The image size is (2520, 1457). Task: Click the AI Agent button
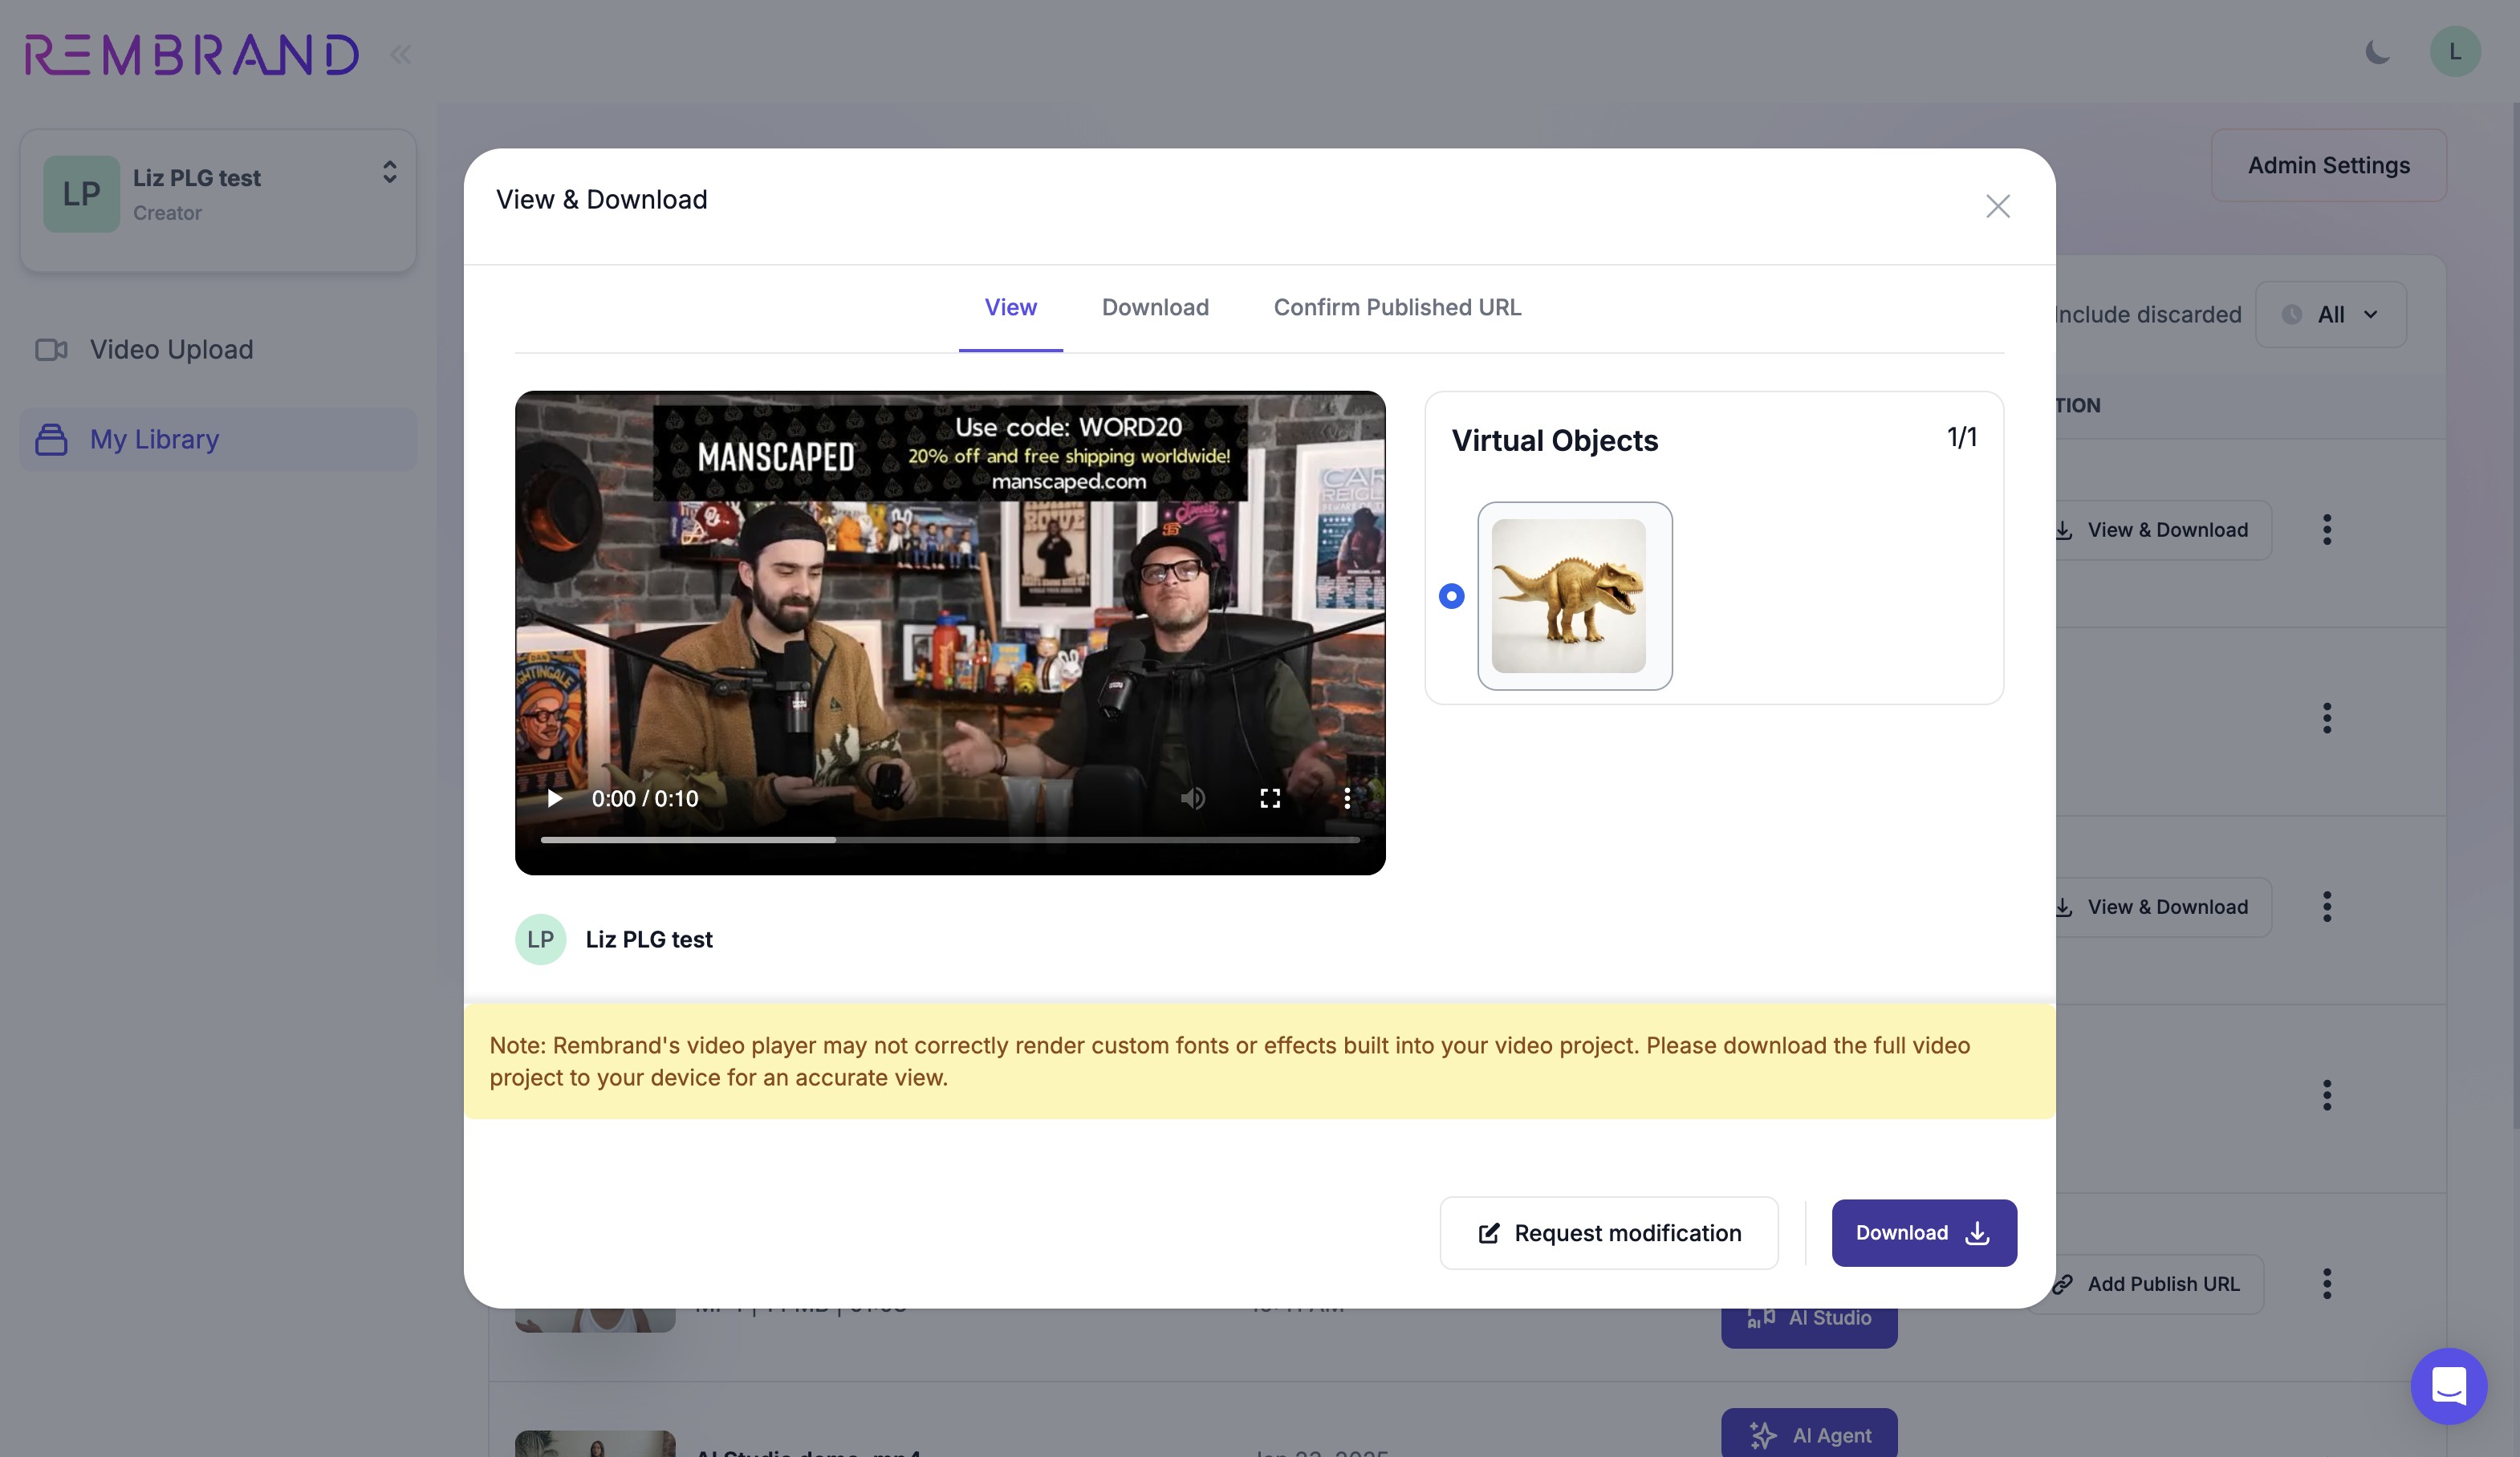1809,1434
